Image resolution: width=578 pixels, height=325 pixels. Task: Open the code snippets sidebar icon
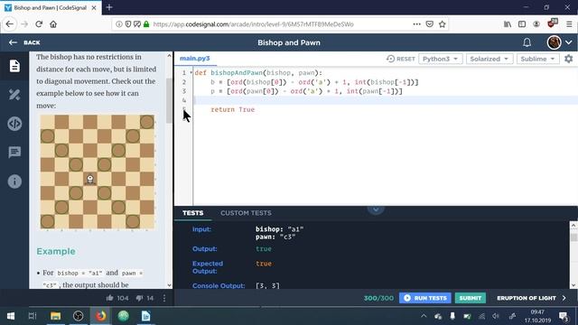point(14,124)
